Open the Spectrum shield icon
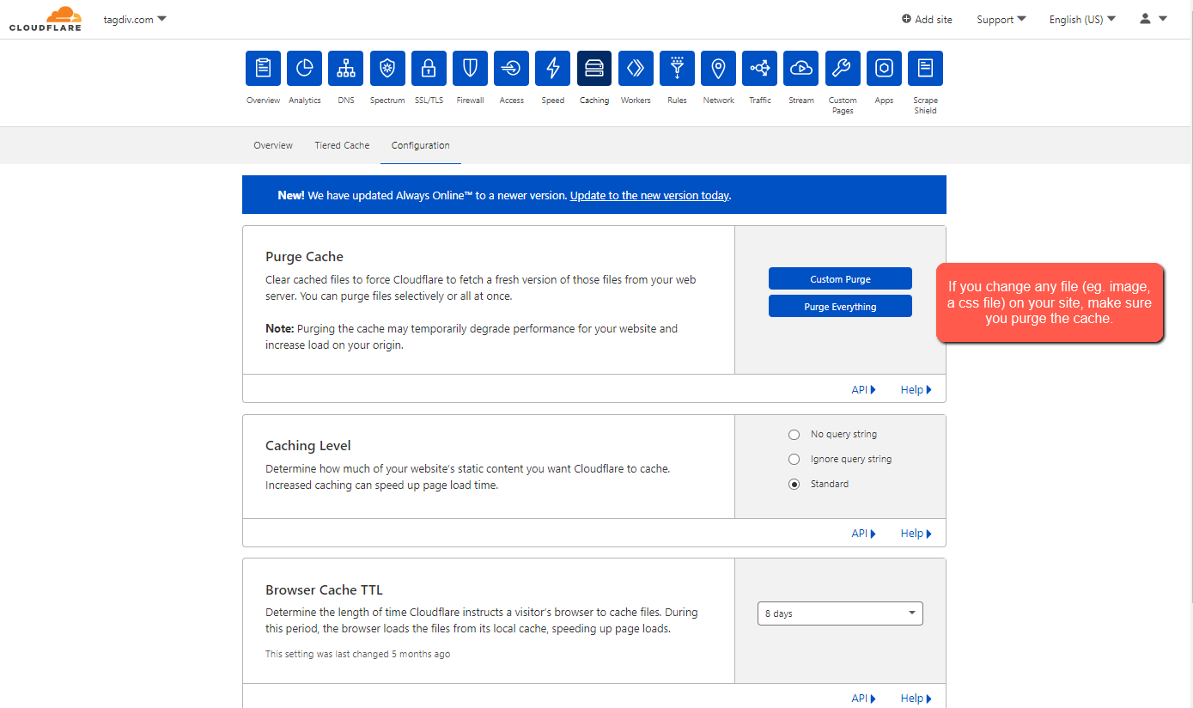This screenshot has width=1193, height=708. [387, 69]
